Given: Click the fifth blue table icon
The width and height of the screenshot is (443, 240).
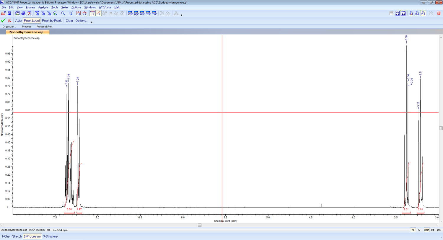Looking at the screenshot, I should coord(154,13).
